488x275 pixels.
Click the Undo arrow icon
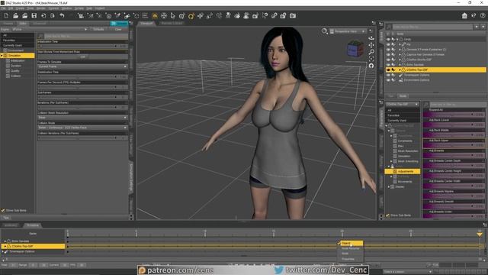click(x=62, y=15)
